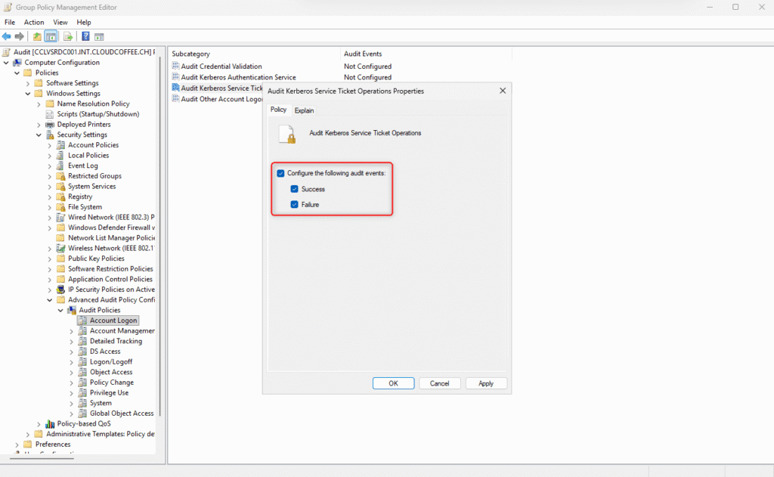Click the Up One Level folder icon
This screenshot has width=774, height=477.
(37, 36)
